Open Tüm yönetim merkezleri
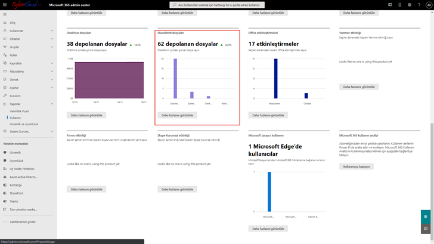The image size is (434, 244). click(x=23, y=209)
